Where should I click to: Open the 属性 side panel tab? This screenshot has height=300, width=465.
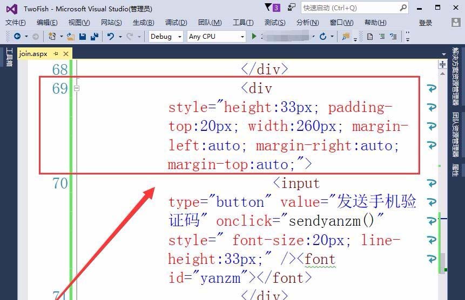pos(455,170)
